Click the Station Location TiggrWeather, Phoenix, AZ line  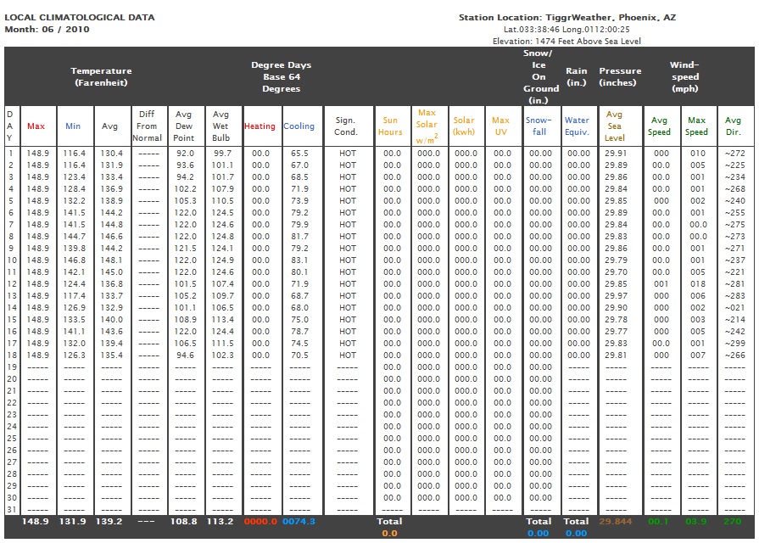pyautogui.click(x=566, y=18)
